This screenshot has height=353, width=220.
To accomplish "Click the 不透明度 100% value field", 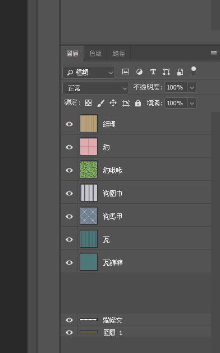I will coord(176,87).
